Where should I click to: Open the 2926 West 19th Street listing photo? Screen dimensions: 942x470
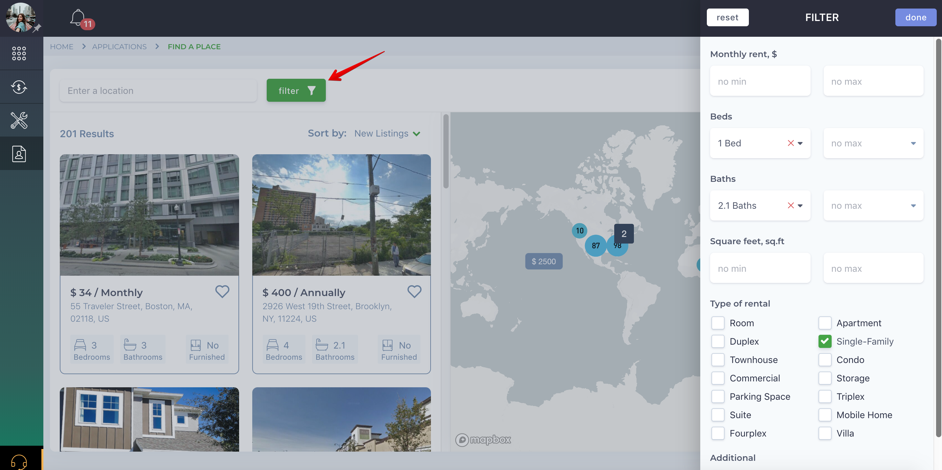(x=341, y=215)
